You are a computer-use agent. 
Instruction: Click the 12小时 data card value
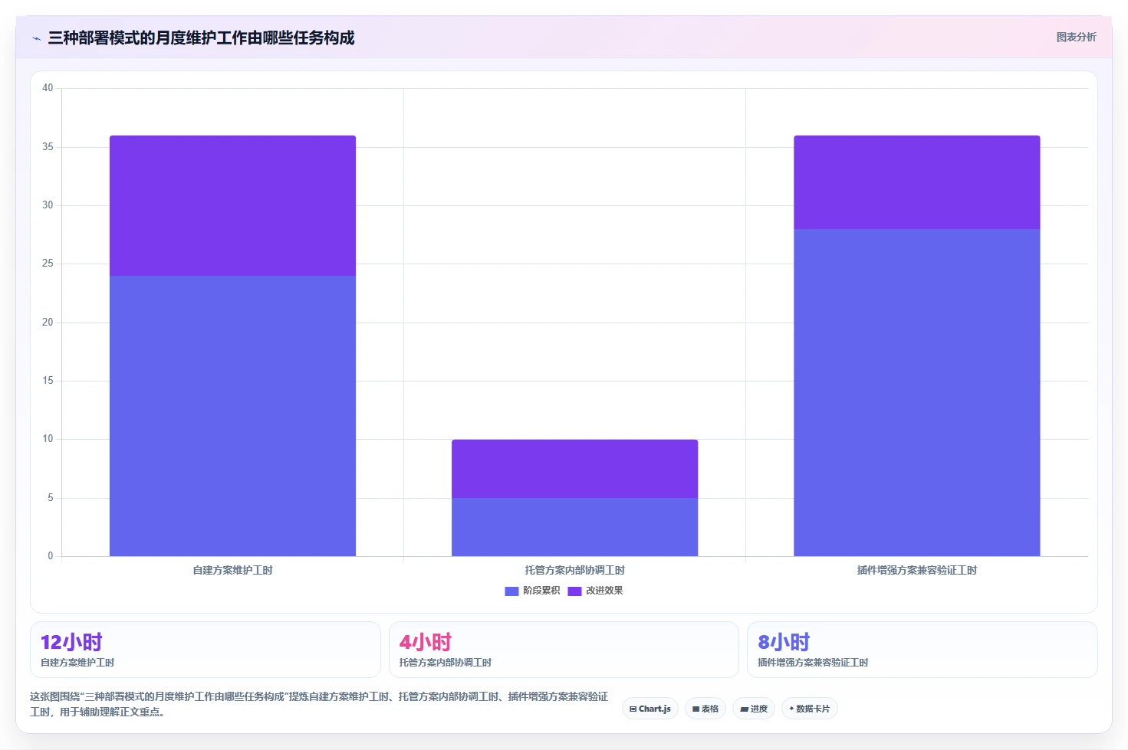point(71,642)
